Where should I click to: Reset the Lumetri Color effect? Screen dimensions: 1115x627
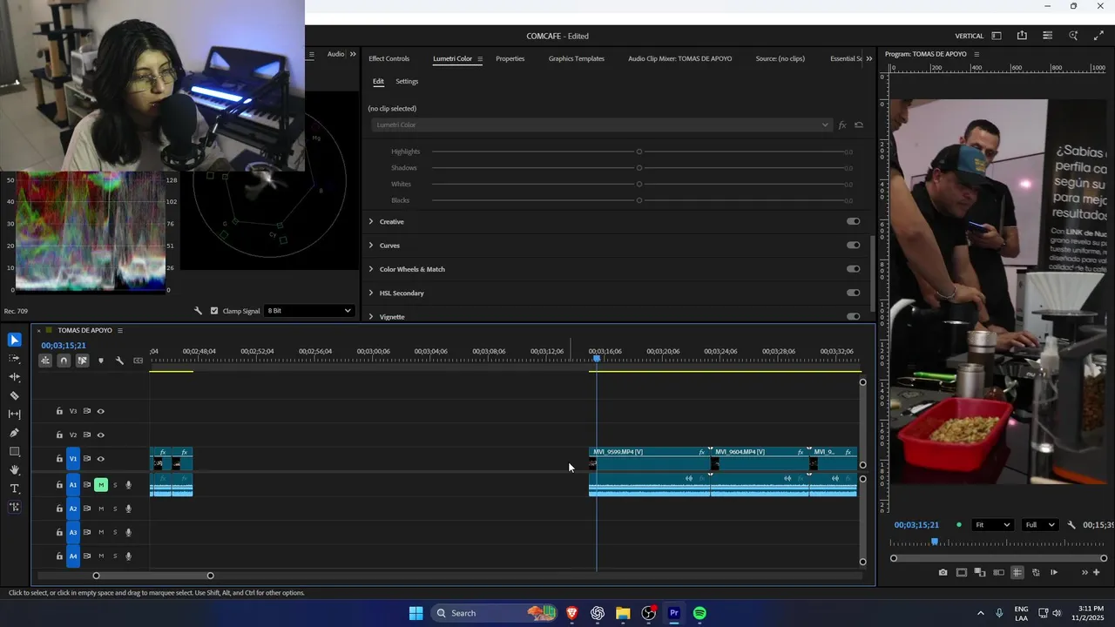click(859, 125)
